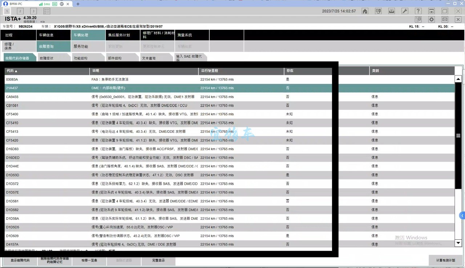Viewport: 465px width, 268px height.
Task: Click scrollbar up arrow in fault list
Action: [x=458, y=79]
